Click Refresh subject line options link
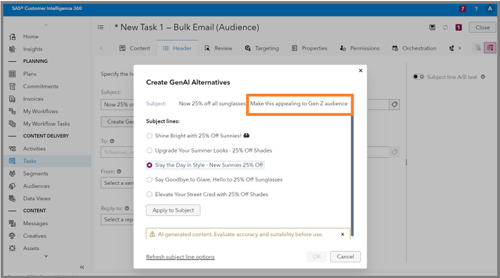Screen dimensions: 500x278 pos(180,257)
